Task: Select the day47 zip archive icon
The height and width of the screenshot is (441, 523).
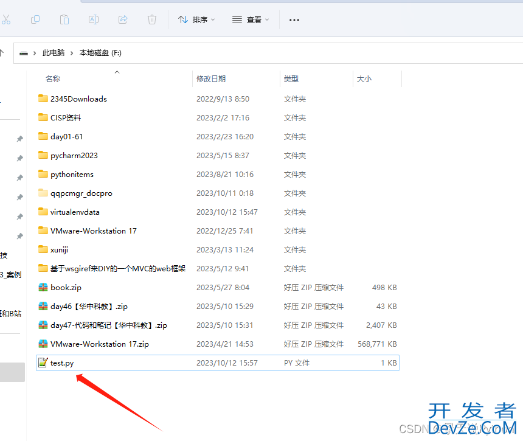Action: point(43,325)
